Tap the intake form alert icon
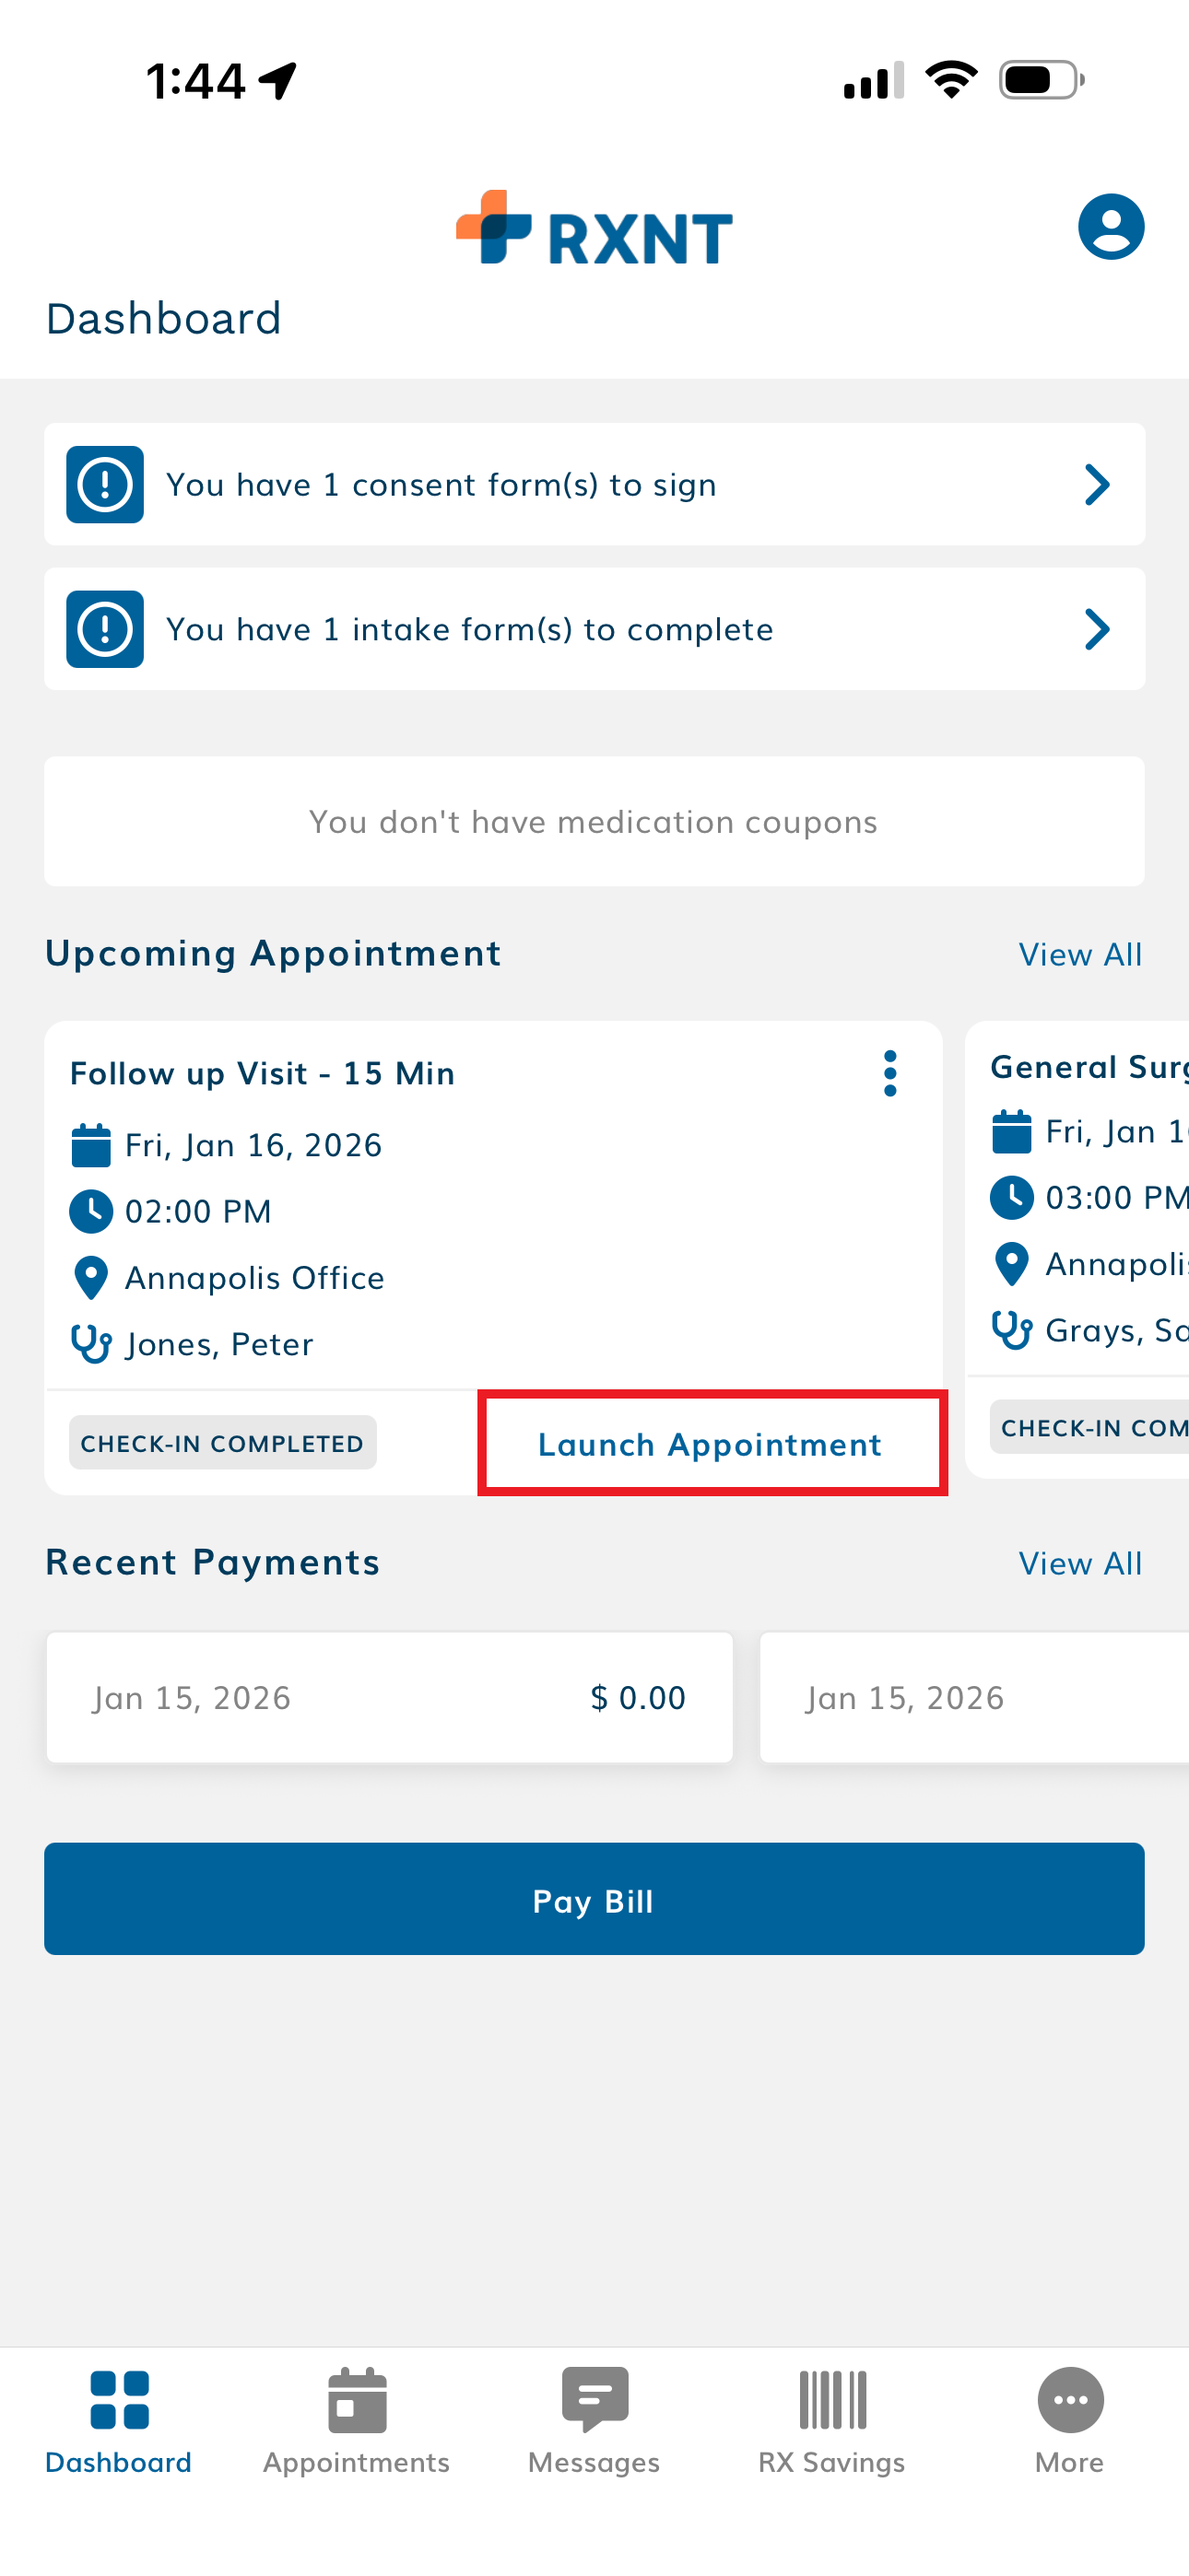This screenshot has height=2576, width=1189. (105, 629)
